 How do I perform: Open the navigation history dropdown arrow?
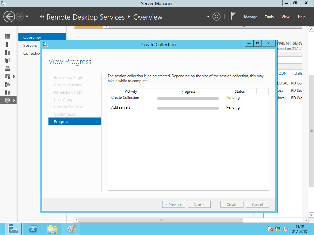tap(27, 17)
